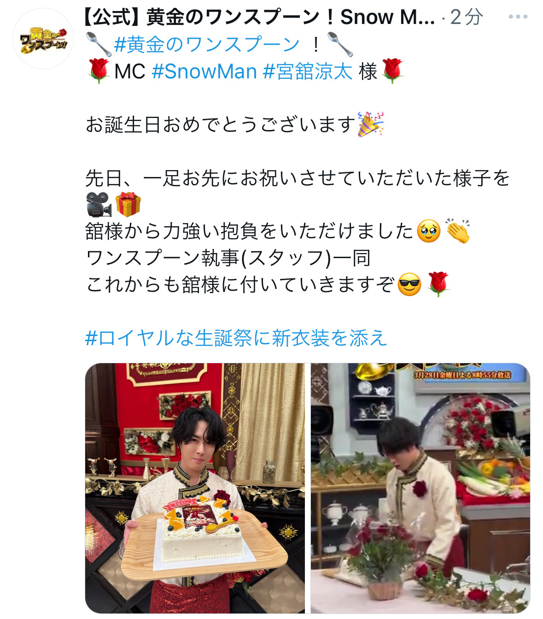Click the broadcast date banner in right photo
The width and height of the screenshot is (543, 619).
pos(462,374)
